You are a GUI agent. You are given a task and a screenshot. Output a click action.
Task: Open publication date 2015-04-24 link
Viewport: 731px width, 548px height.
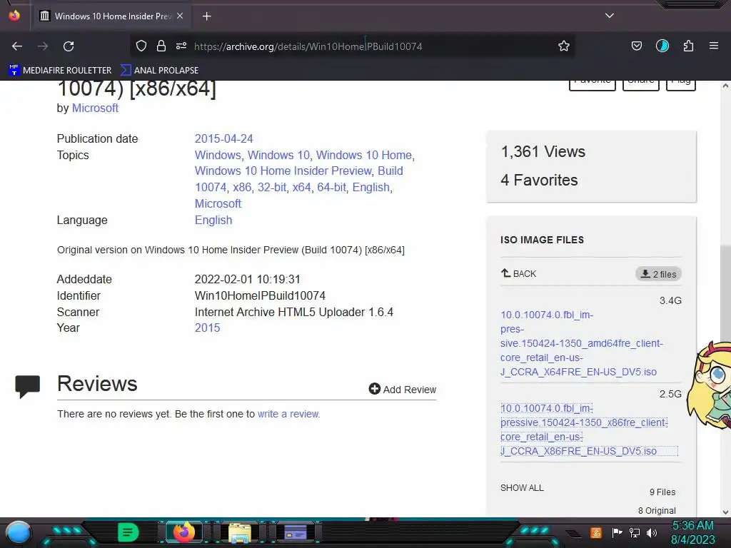pyautogui.click(x=223, y=139)
